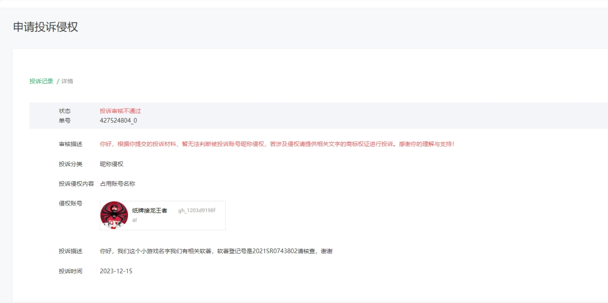Image resolution: width=608 pixels, height=303 pixels.
Task: Click the 审核描述 field label
Action: coord(71,144)
